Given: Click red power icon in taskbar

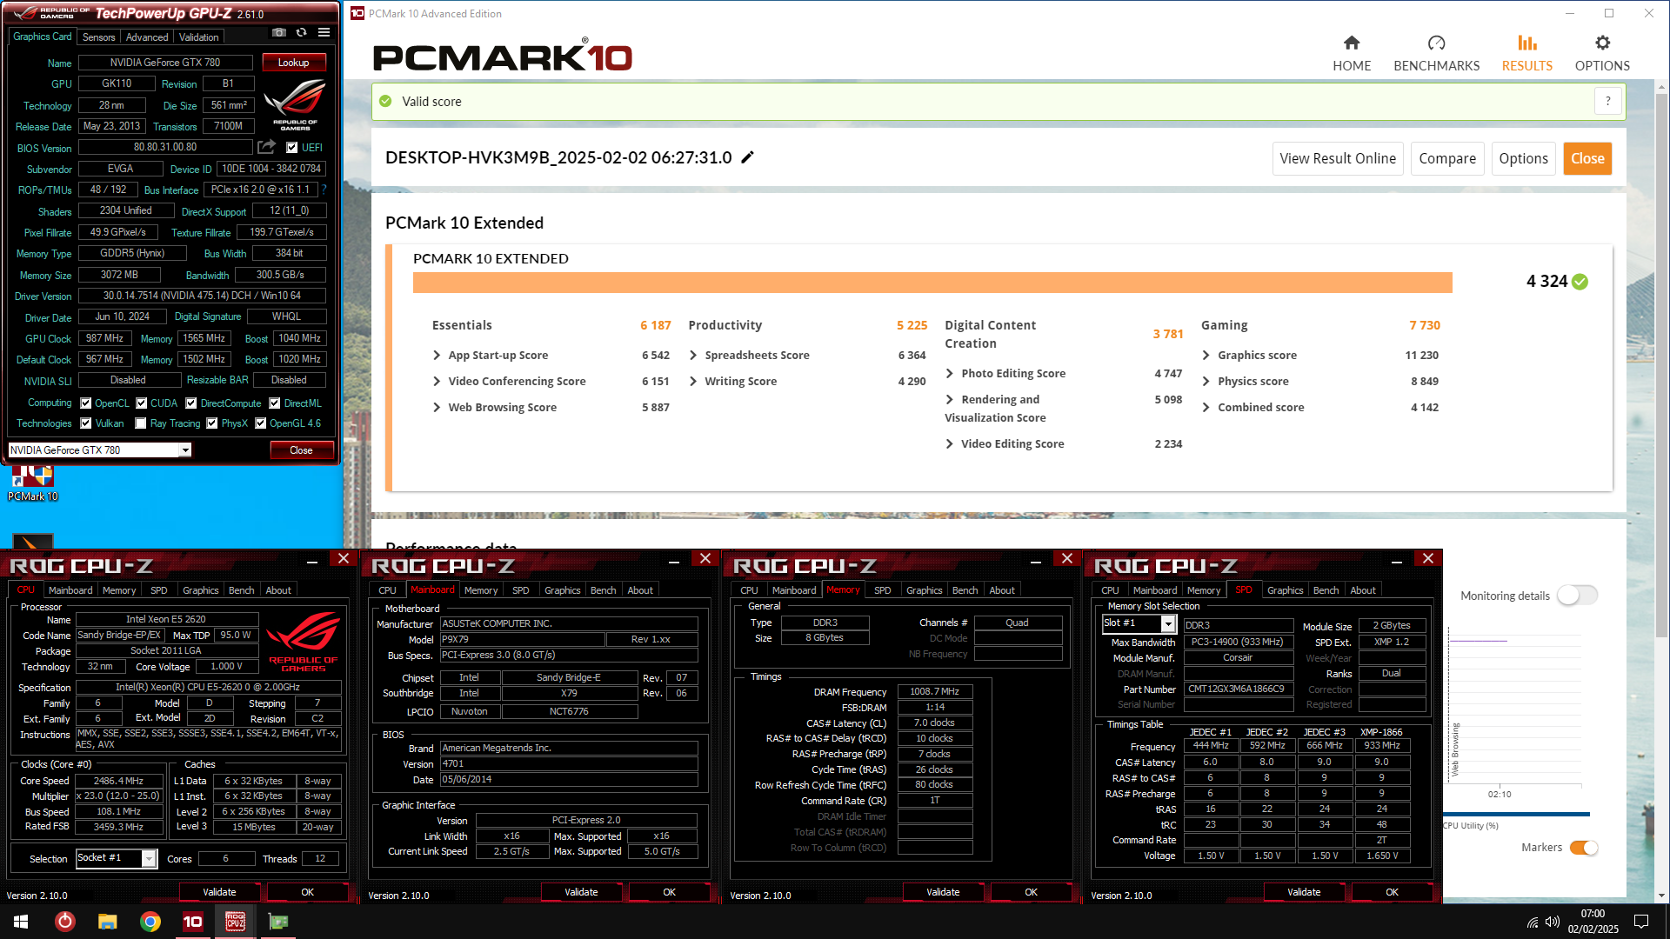Looking at the screenshot, I should [64, 922].
